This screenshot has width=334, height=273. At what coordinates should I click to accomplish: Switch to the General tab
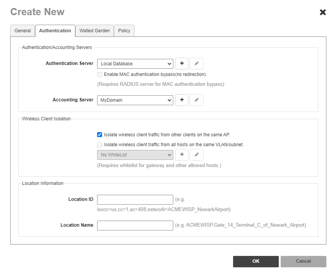point(22,31)
